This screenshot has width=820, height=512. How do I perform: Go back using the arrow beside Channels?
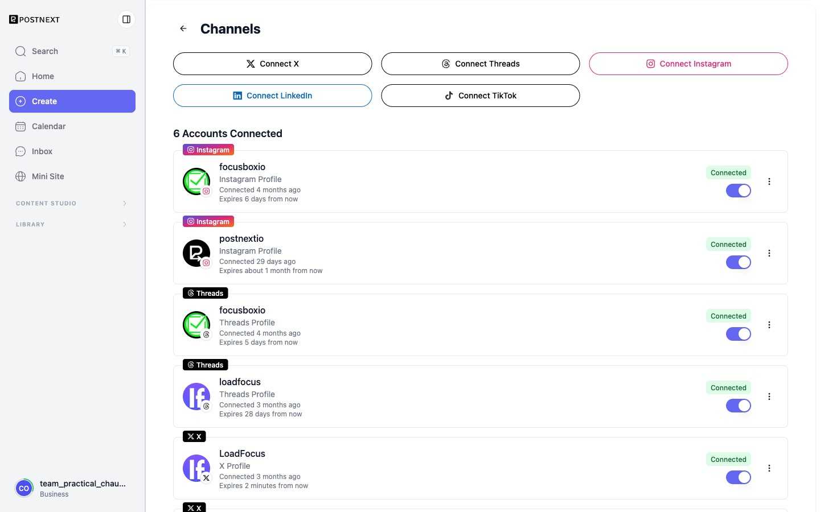(x=183, y=28)
